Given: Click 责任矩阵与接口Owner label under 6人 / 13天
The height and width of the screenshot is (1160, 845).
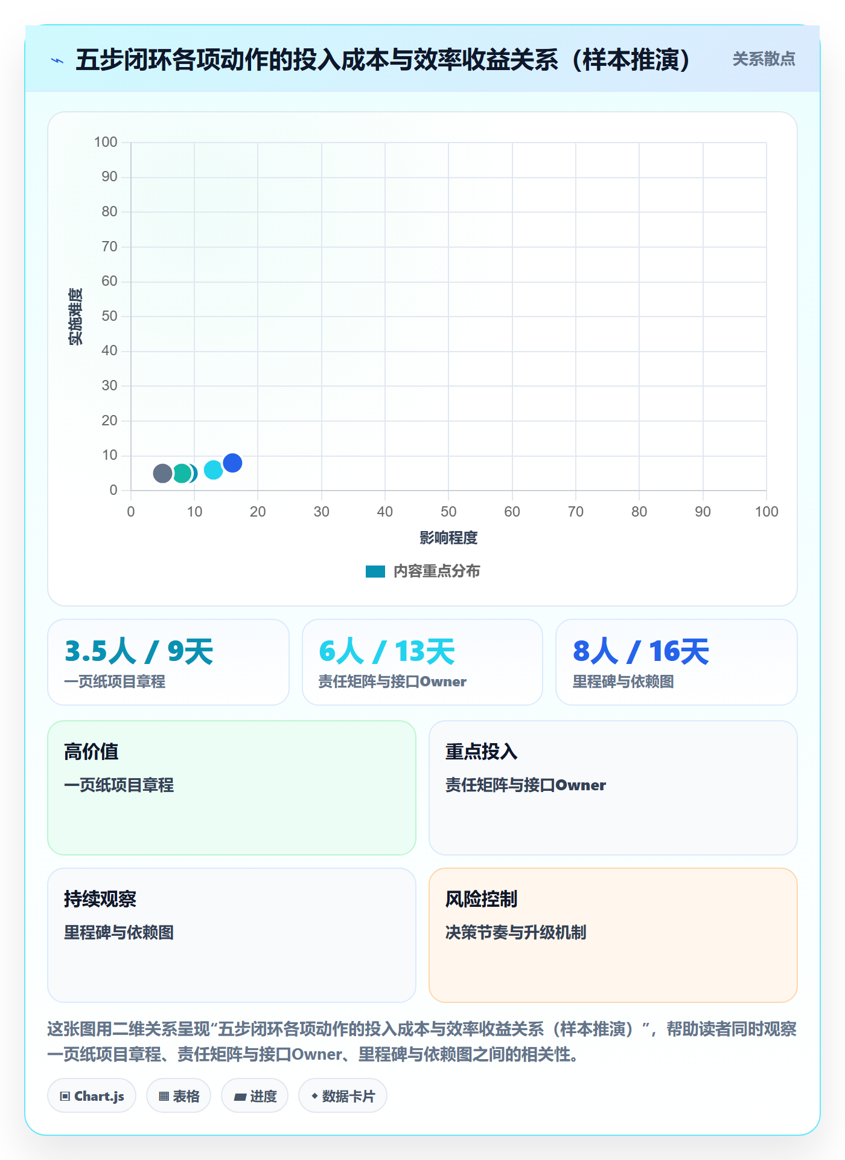Looking at the screenshot, I should pos(392,681).
